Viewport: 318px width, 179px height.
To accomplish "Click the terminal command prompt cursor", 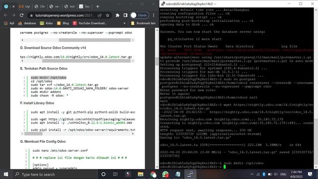I will 225,167.
